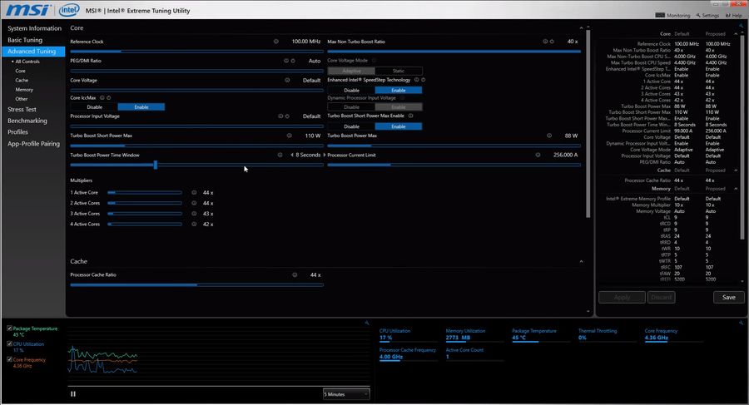This screenshot has width=749, height=405.
Task: Open the Monitoring icon in top bar
Action: coord(660,15)
